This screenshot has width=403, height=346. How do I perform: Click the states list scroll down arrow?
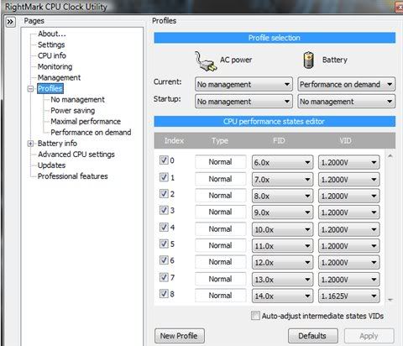(390, 300)
